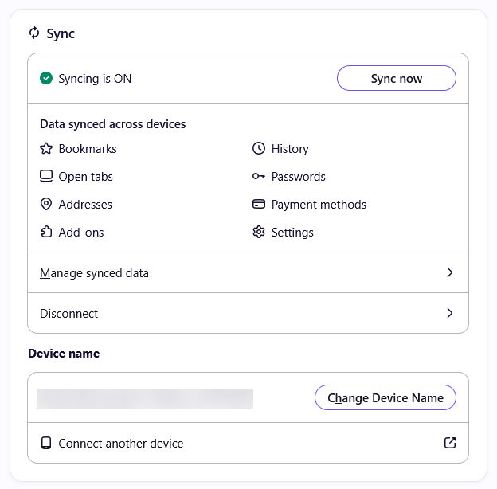This screenshot has width=497, height=489.
Task: Click the Payment methods card icon
Action: pos(259,204)
